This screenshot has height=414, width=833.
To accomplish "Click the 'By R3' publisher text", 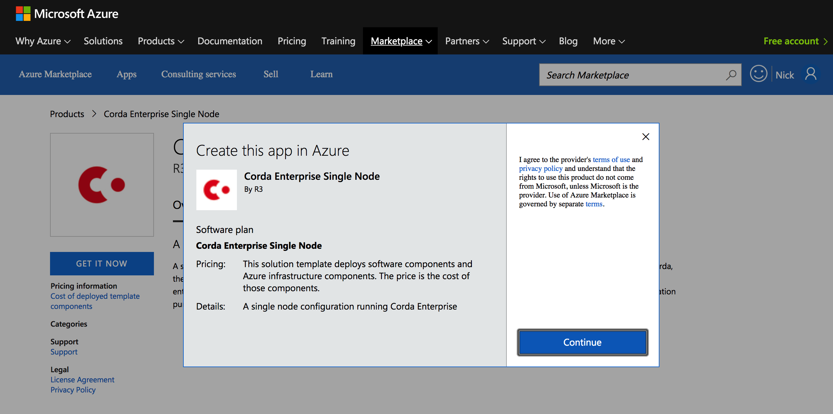I will [x=253, y=189].
